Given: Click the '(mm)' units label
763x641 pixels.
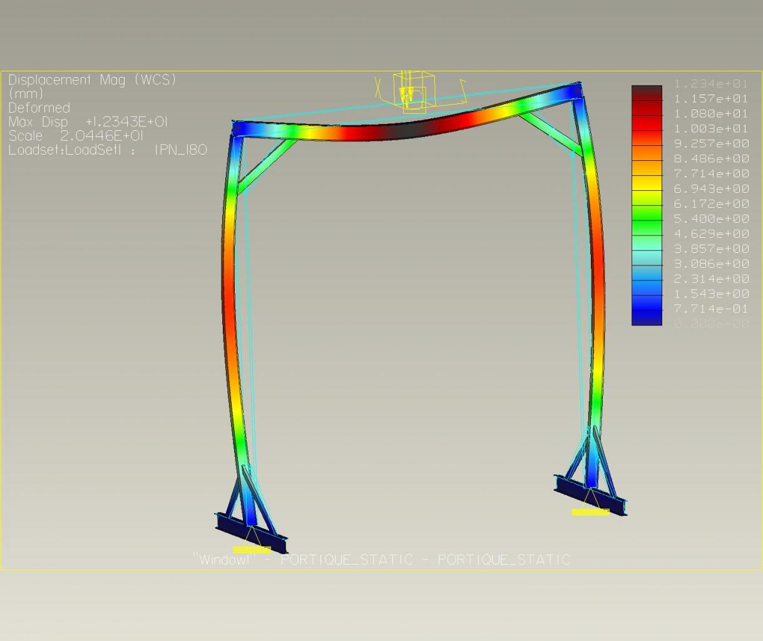Looking at the screenshot, I should tap(26, 94).
